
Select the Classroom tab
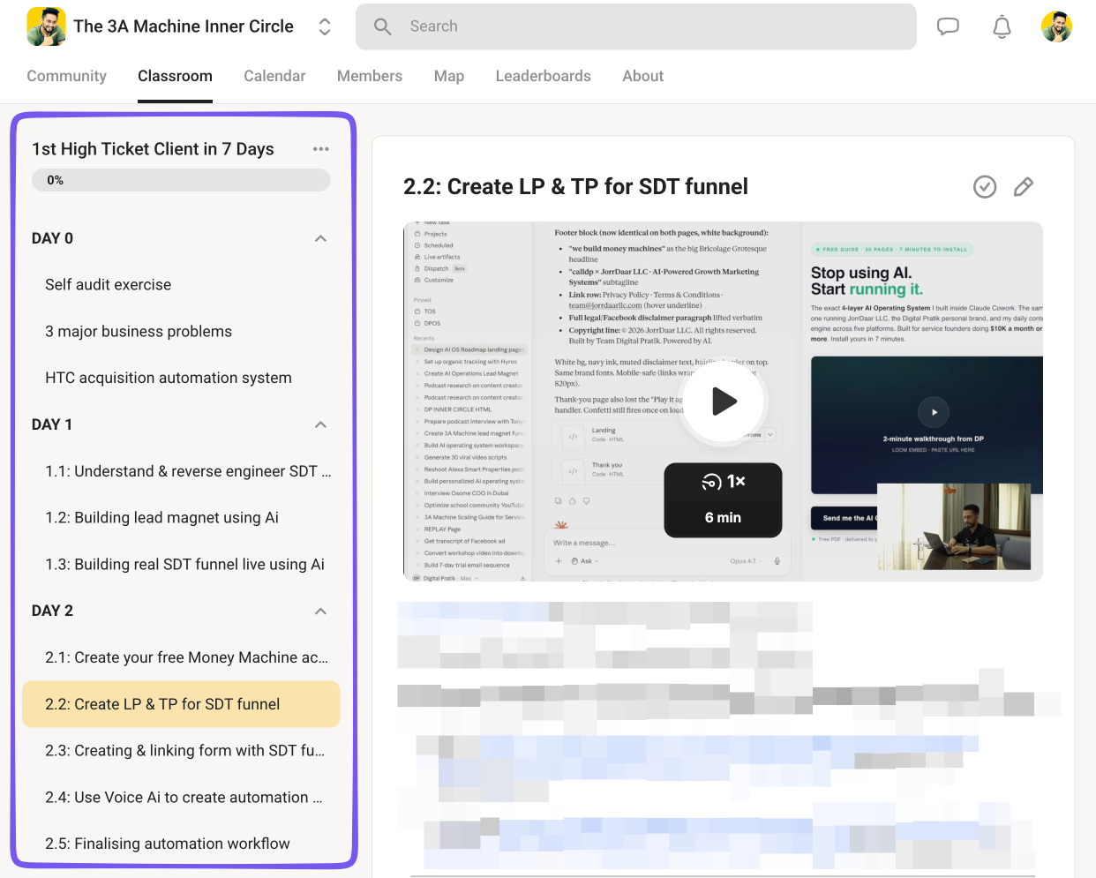tap(175, 76)
